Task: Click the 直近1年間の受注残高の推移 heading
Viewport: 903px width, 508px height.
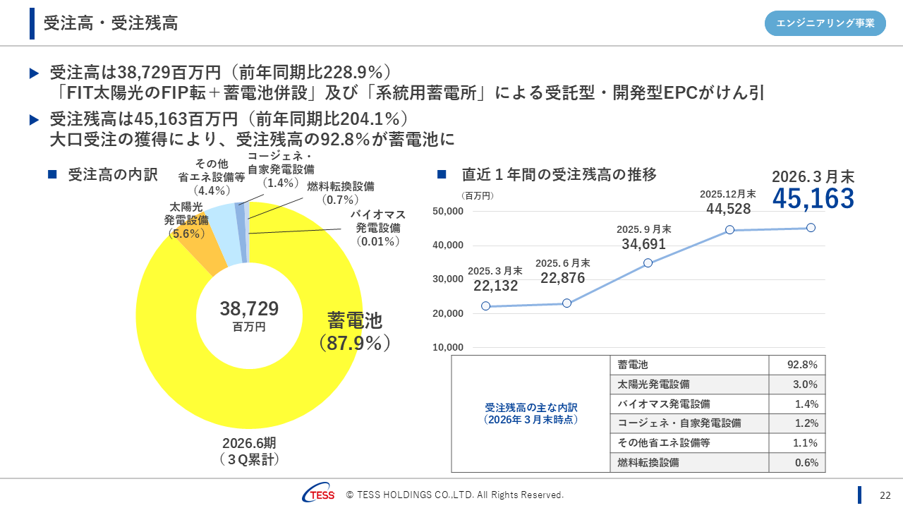Action: tap(559, 174)
